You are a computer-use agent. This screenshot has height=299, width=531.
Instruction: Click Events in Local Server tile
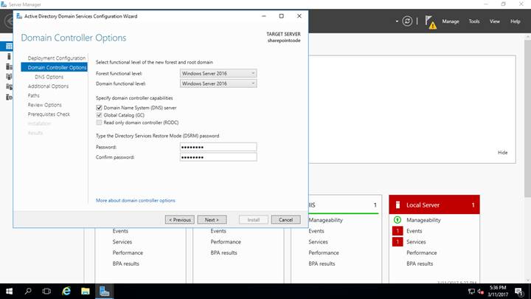414,231
